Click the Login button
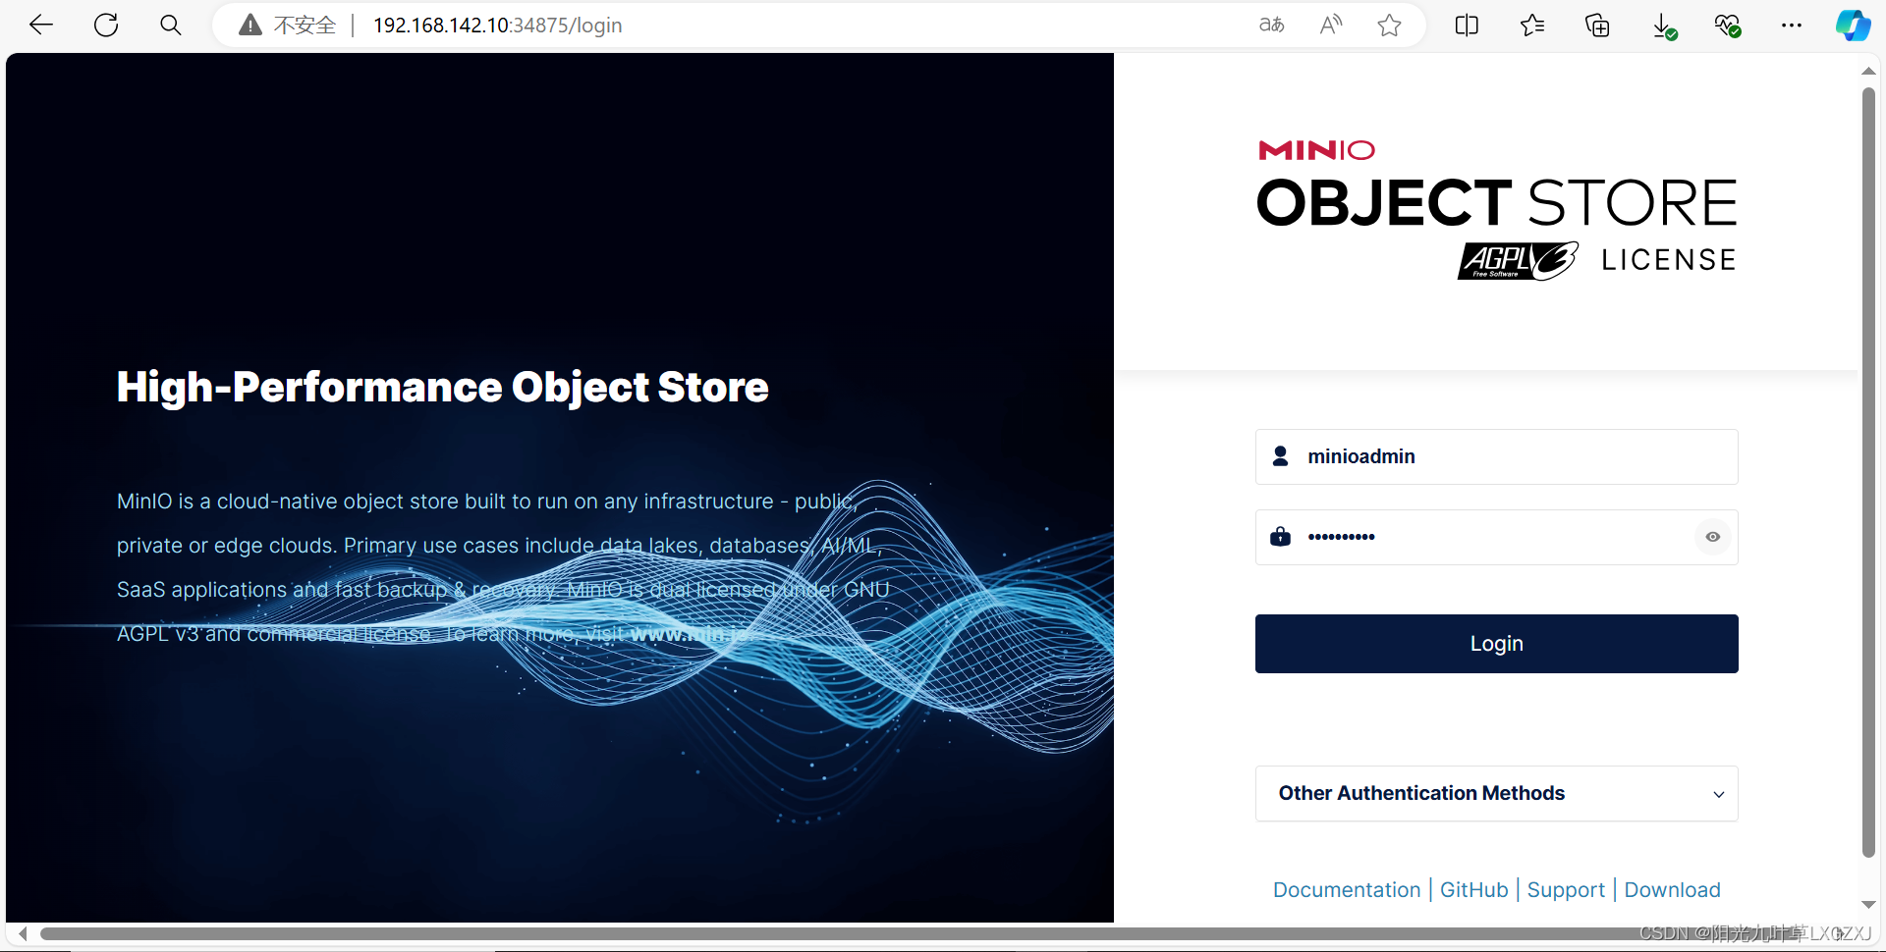This screenshot has height=952, width=1886. pos(1497,644)
